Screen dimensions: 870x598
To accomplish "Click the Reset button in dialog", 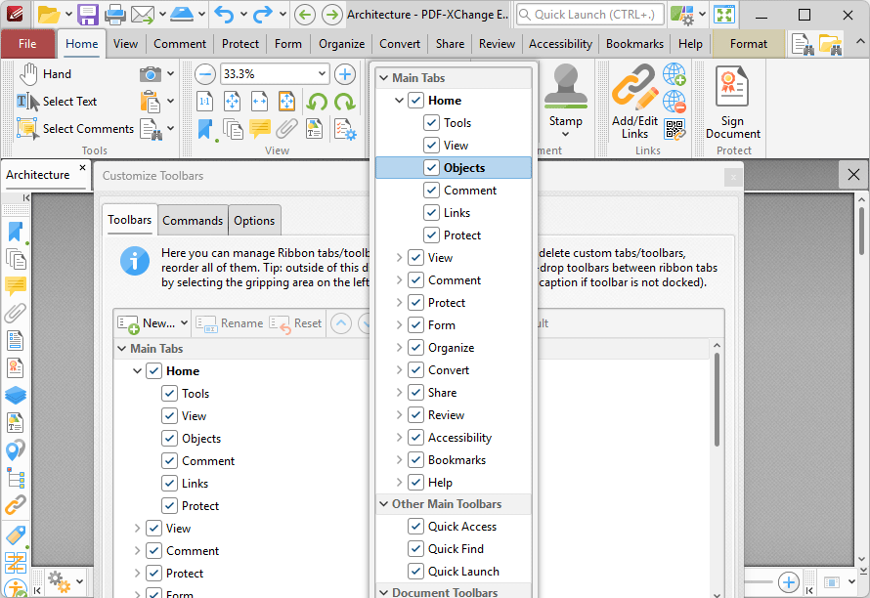I will [295, 322].
